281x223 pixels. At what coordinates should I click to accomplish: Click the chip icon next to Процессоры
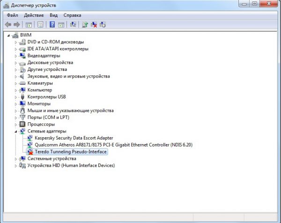click(x=22, y=124)
